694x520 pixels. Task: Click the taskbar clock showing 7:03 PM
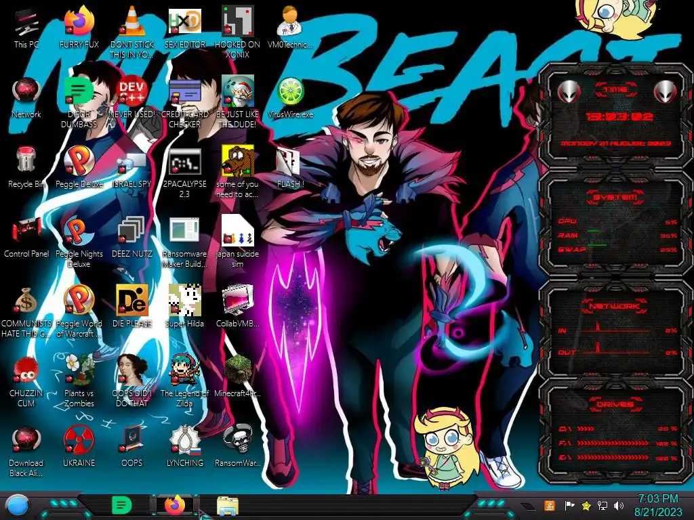[x=658, y=505]
